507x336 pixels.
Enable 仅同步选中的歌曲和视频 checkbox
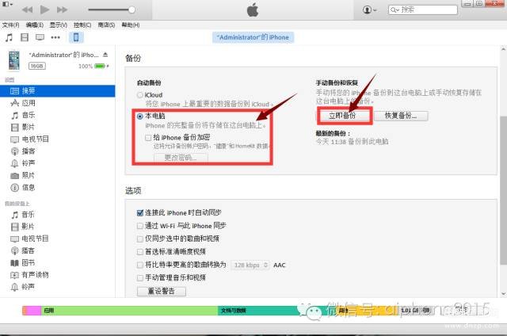point(140,239)
